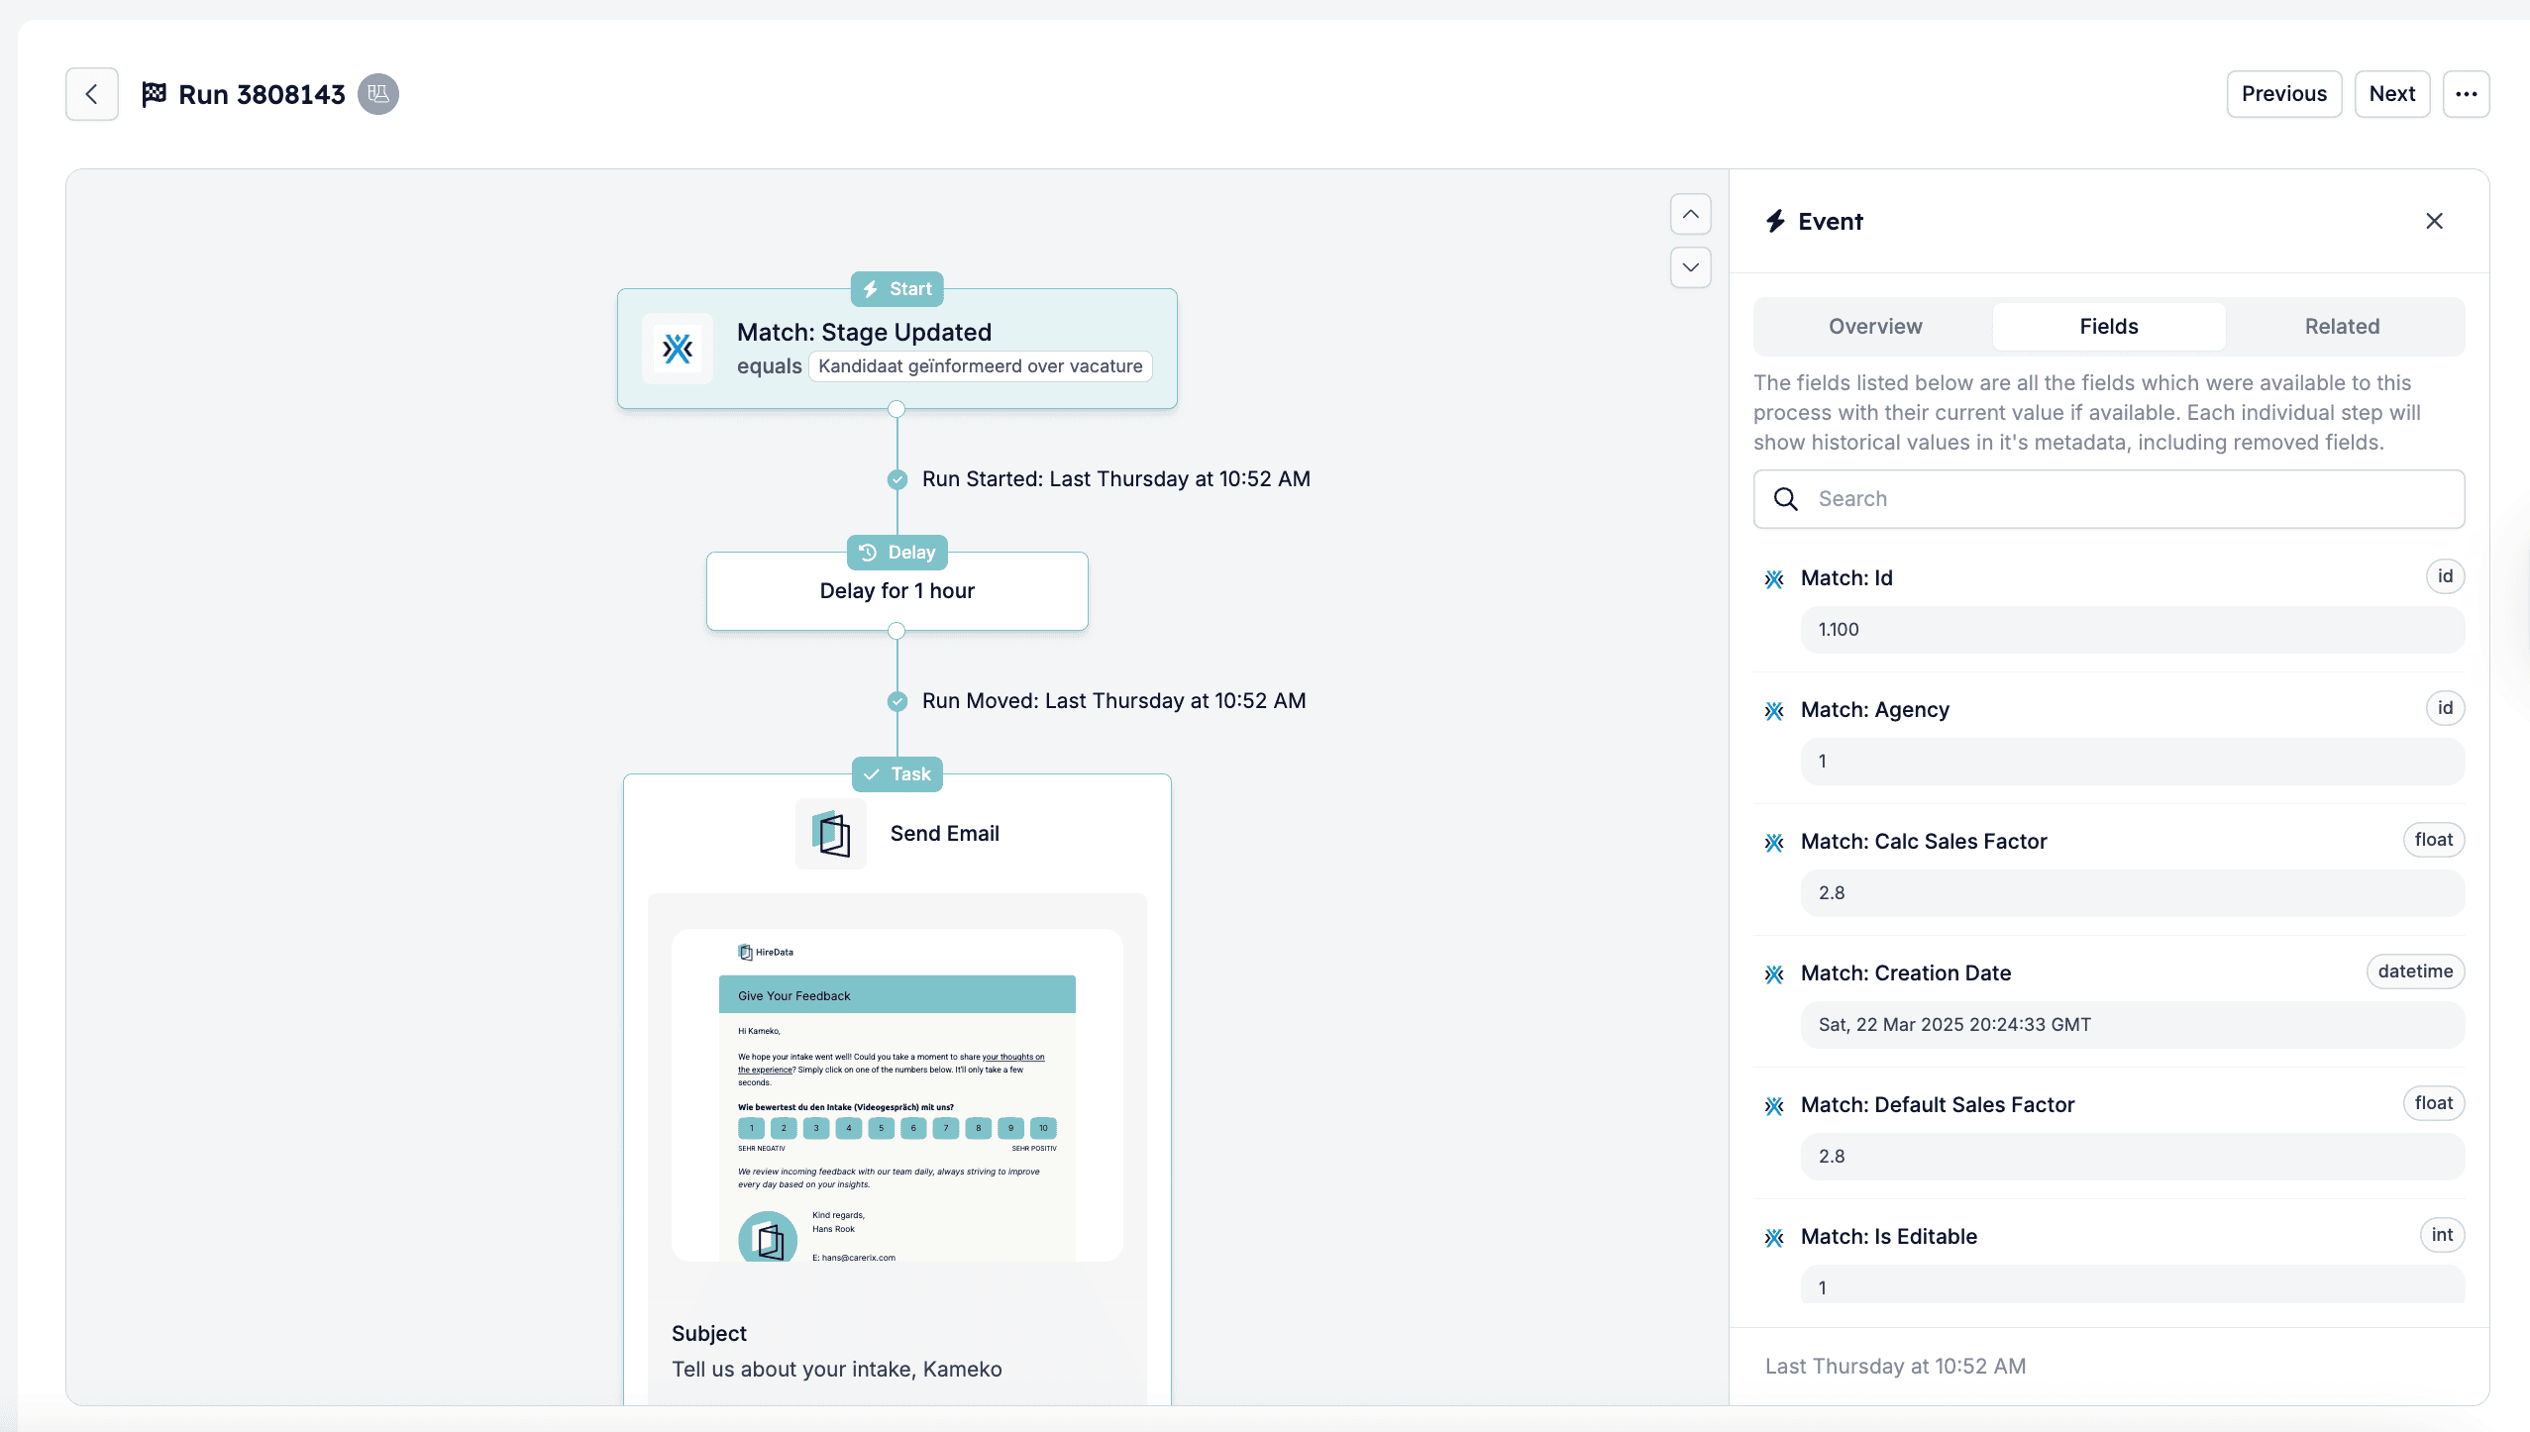Focus the fields Search box
Screen dimensions: 2530x1432
tap(2109, 499)
